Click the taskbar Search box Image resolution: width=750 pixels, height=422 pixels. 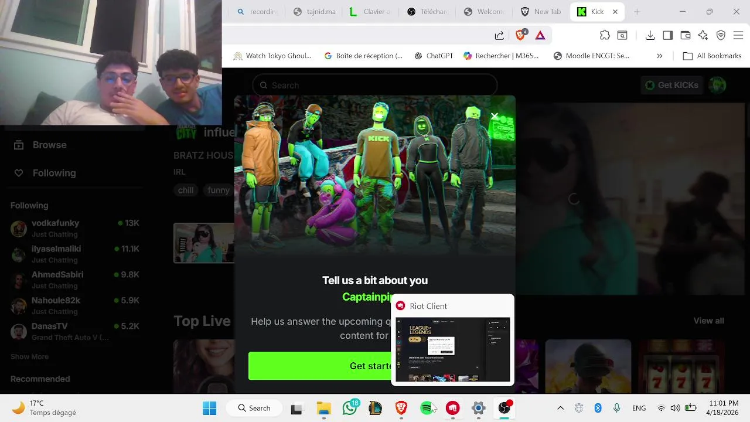point(254,408)
